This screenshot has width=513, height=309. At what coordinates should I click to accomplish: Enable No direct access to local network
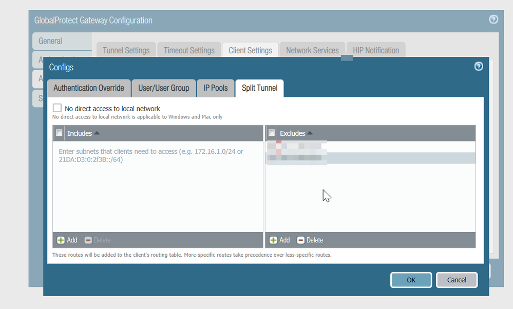point(57,108)
